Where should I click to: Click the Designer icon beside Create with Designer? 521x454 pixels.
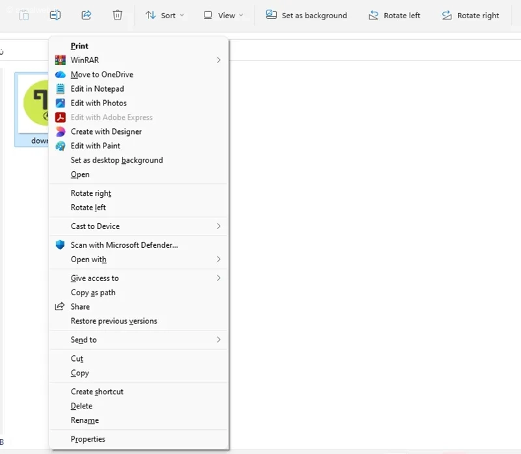[x=60, y=132]
